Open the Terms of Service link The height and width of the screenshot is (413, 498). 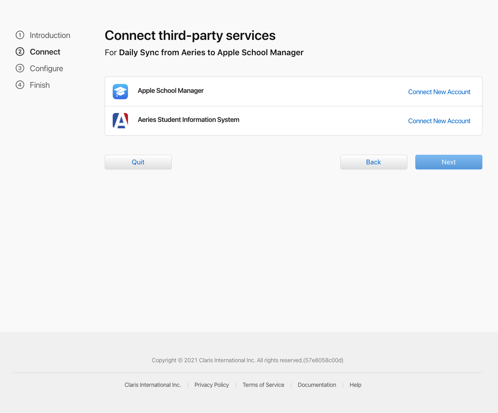[x=263, y=385]
